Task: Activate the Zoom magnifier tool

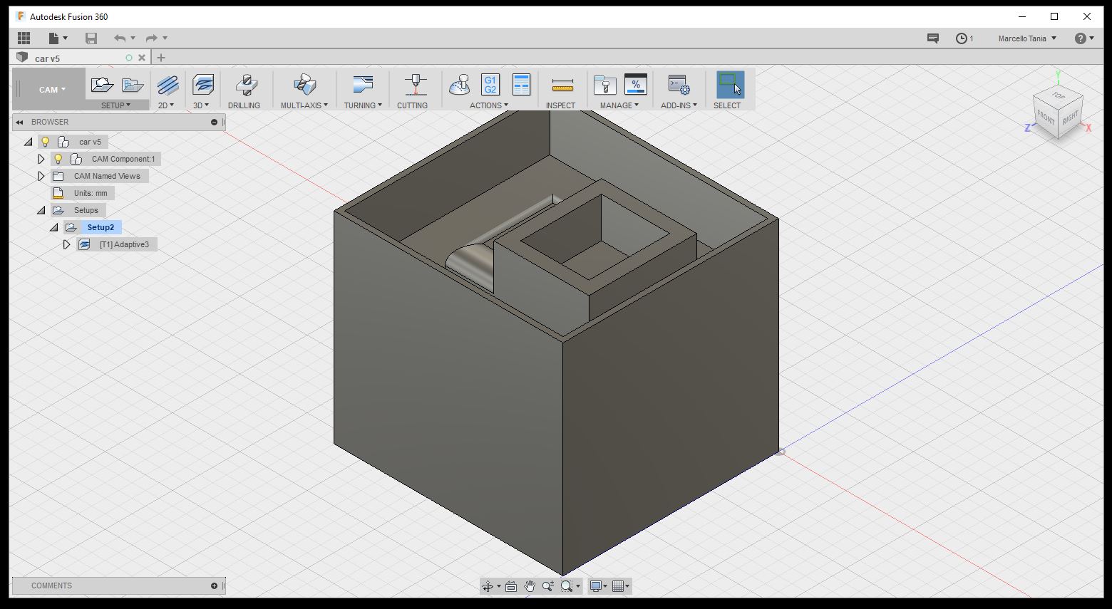Action: 548,586
